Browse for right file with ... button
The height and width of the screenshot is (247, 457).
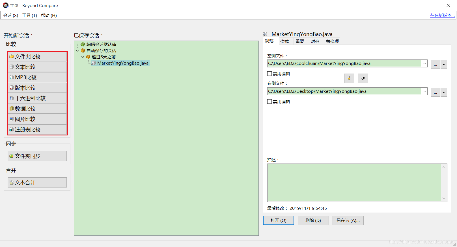click(435, 92)
